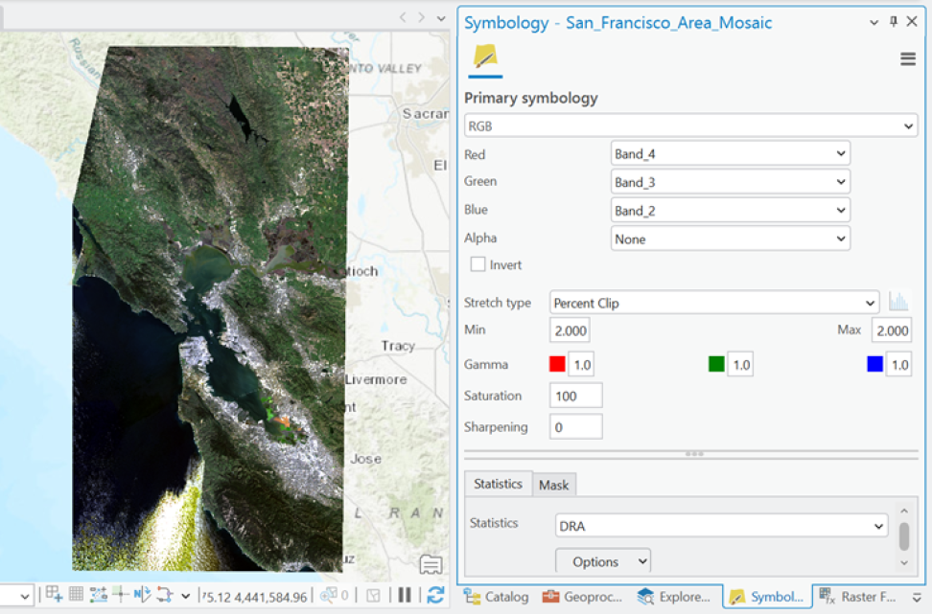The image size is (932, 614).
Task: Click the green gamma value field
Action: [x=740, y=365]
